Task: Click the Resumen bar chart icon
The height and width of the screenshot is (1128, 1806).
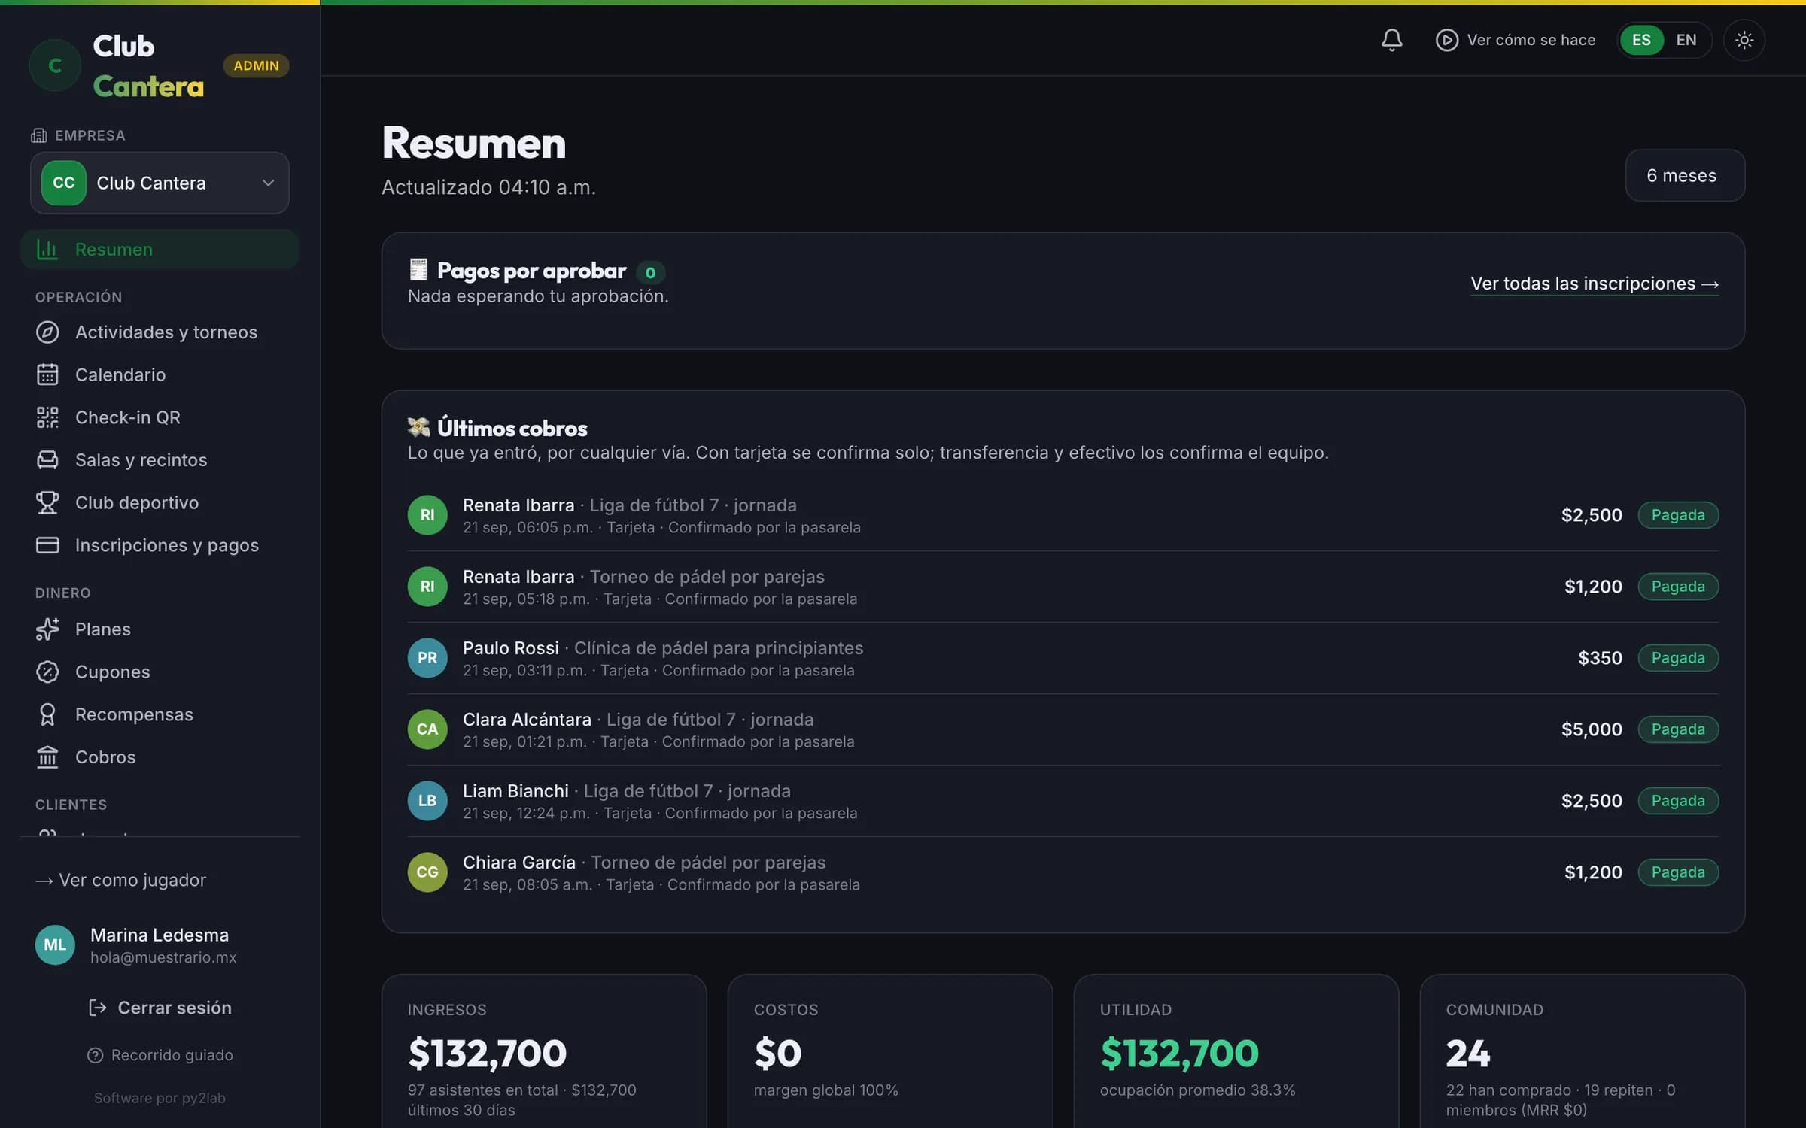Action: pyautogui.click(x=47, y=249)
